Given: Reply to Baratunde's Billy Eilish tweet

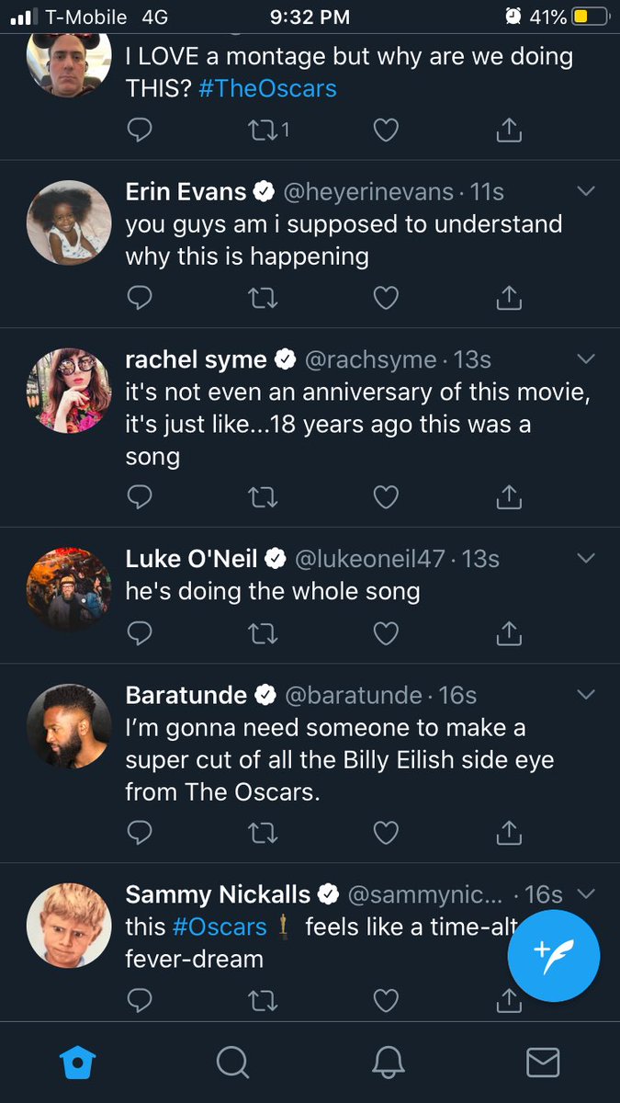Looking at the screenshot, I should pyautogui.click(x=139, y=833).
